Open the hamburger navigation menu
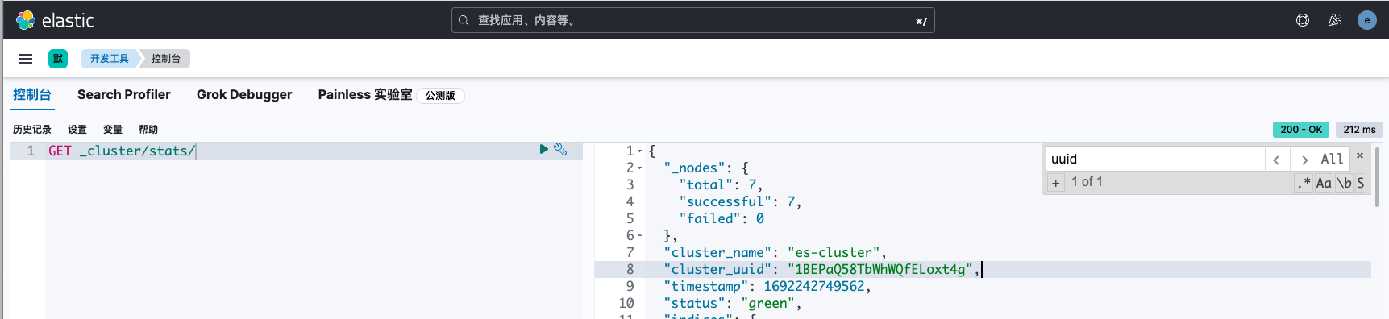 click(x=26, y=59)
